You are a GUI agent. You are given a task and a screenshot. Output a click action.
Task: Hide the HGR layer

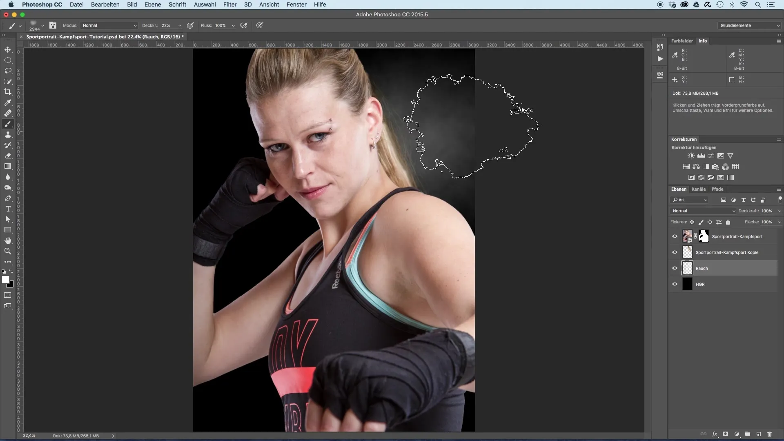675,284
